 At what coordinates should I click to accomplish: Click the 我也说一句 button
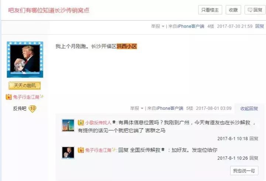(244, 171)
